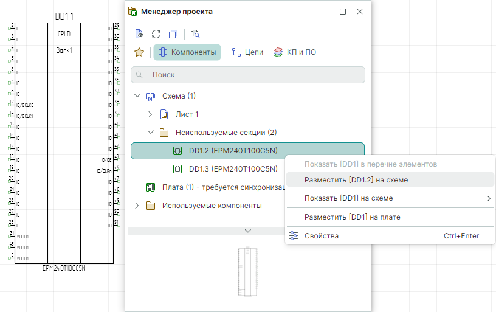This screenshot has height=312, width=496.
Task: Open the Показать [DD1] на схеме submenu
Action: pyautogui.click(x=389, y=198)
